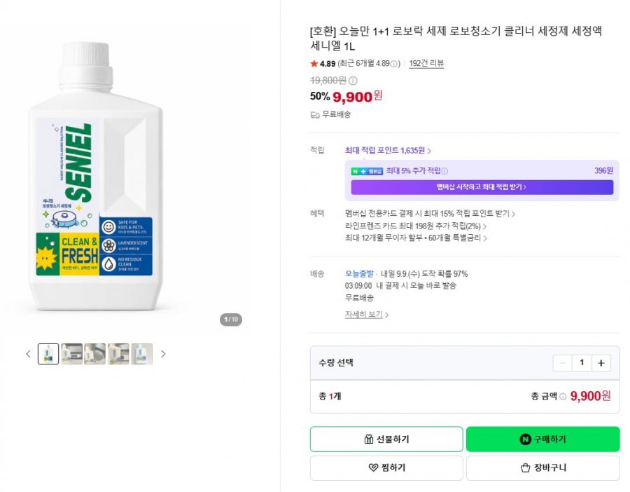Viewport: 630px width, 492px height.
Task: Click the 선물하기 gift button
Action: tap(386, 439)
